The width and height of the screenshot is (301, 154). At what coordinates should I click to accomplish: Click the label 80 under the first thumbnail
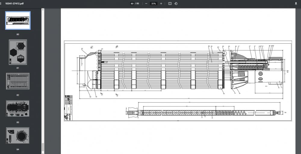[x=18, y=34]
